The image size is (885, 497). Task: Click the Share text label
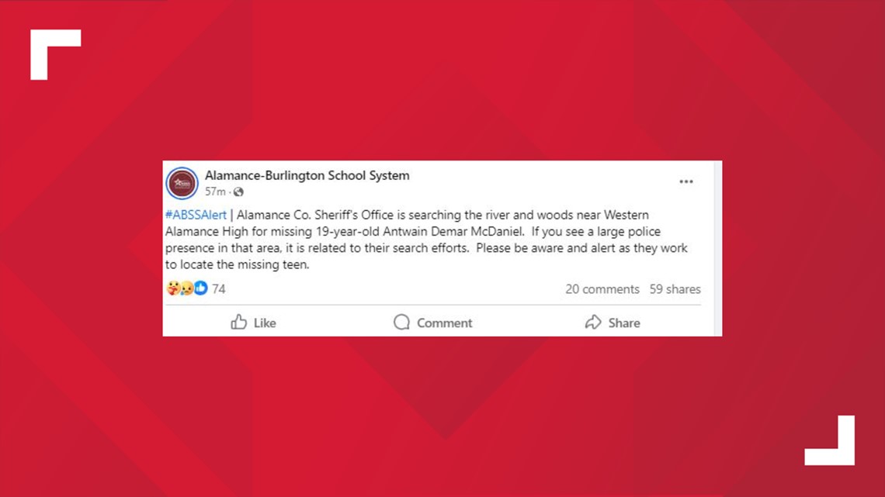click(x=624, y=323)
